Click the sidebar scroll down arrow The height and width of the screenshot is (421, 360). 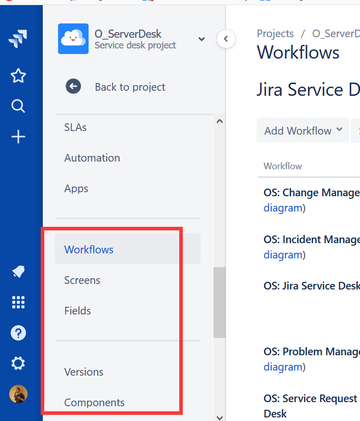219,418
